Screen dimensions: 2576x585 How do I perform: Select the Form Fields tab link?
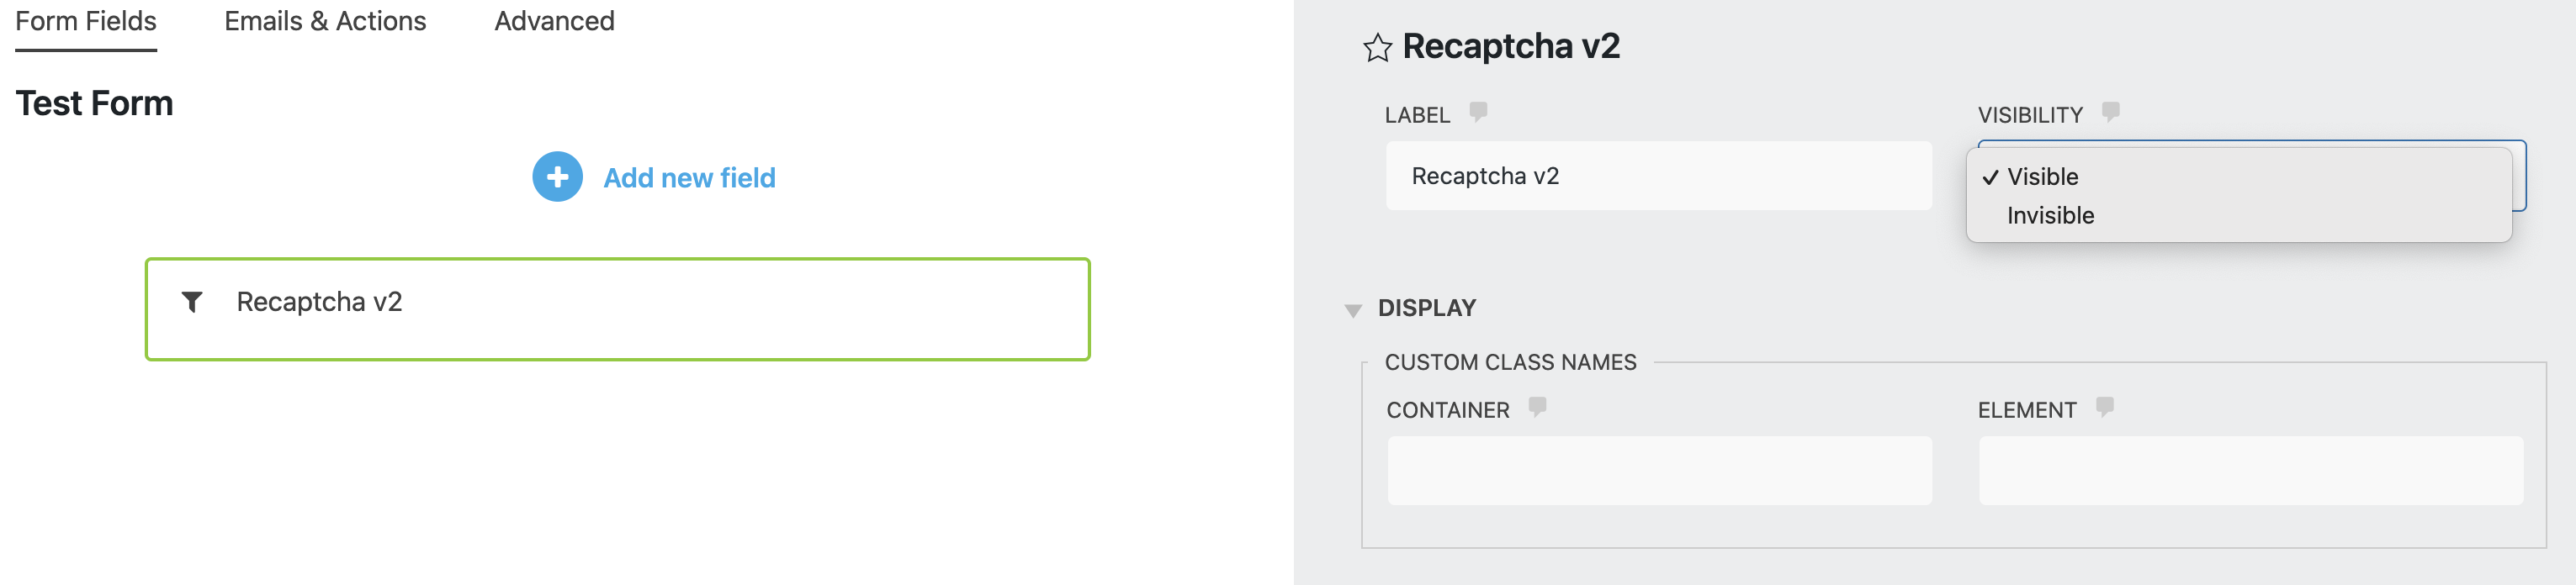pos(84,21)
